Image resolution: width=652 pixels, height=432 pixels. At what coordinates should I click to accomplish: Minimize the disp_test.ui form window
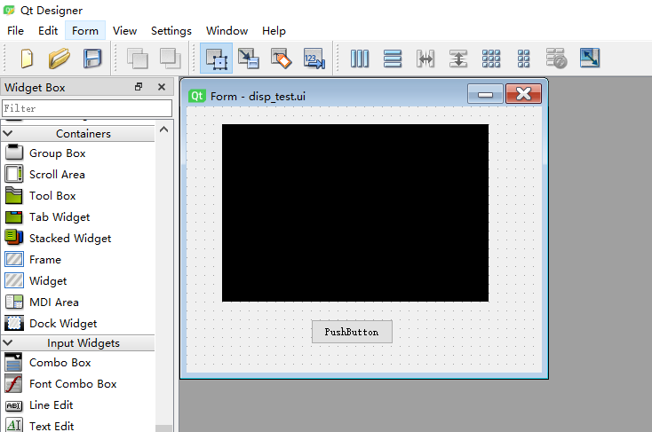coord(485,94)
